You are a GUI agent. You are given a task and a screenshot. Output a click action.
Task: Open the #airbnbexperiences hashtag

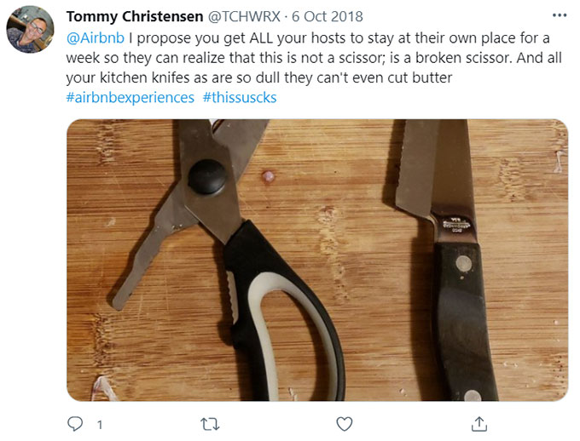click(x=130, y=98)
